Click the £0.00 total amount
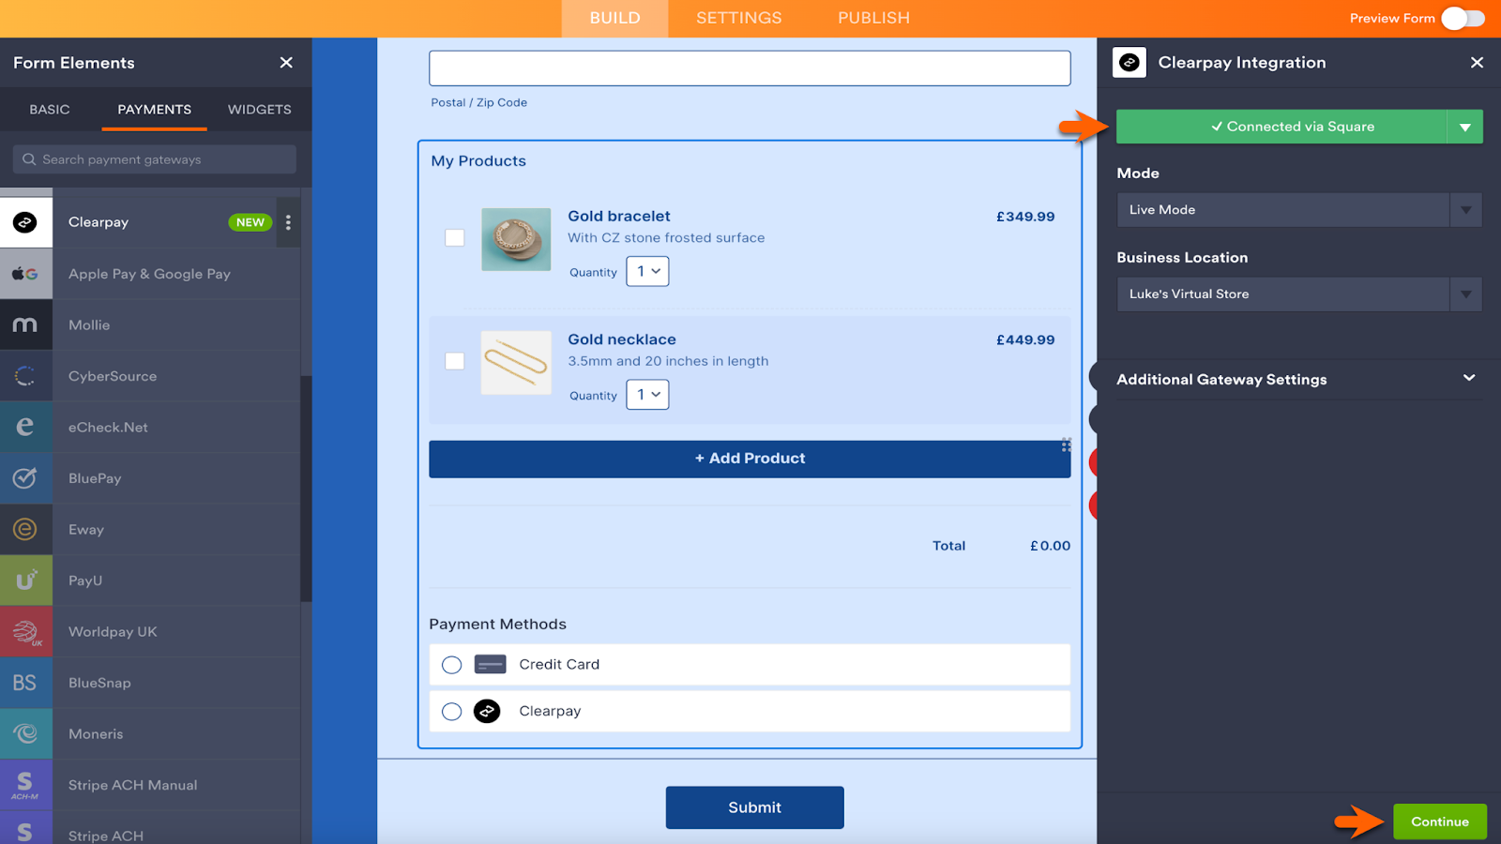1501x844 pixels. 1050,546
